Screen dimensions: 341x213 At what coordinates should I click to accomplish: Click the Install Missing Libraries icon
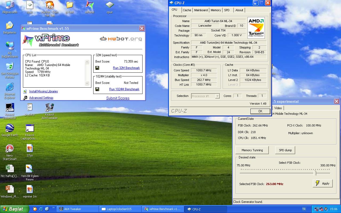point(25,91)
